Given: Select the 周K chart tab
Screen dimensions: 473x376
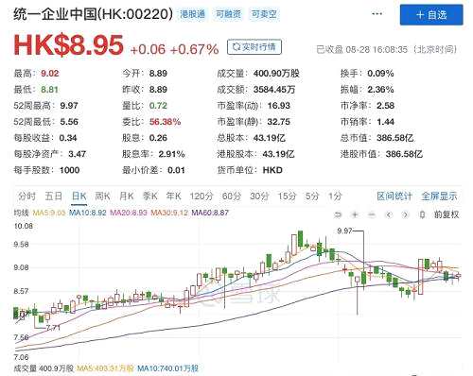Looking at the screenshot, I should pos(102,197).
